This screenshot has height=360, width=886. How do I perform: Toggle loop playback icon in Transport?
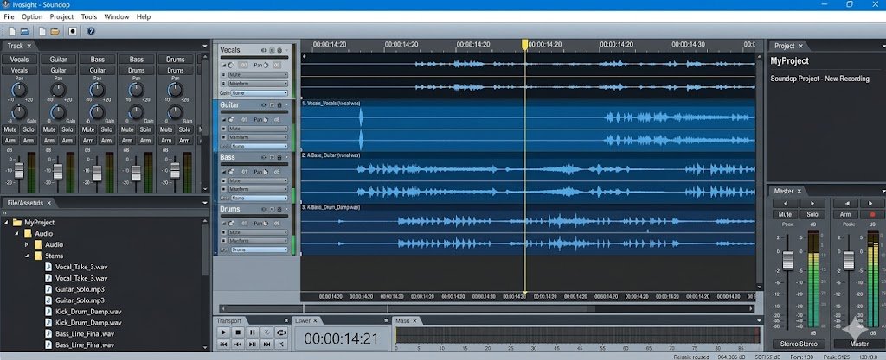tap(281, 332)
